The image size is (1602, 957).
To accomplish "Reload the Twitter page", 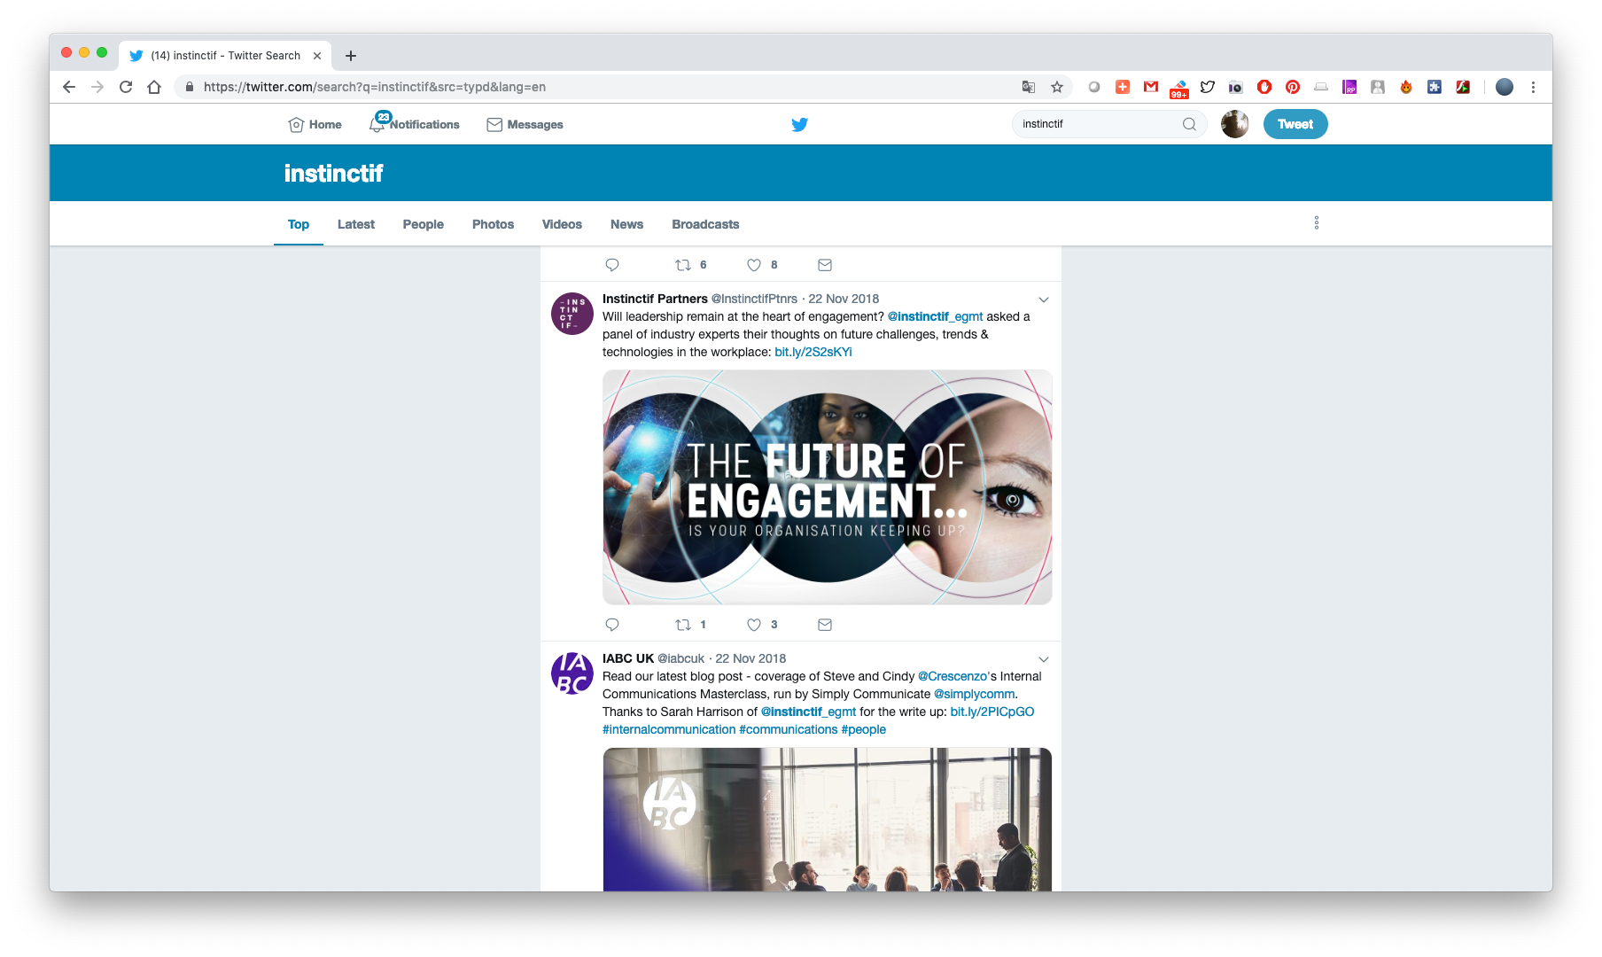I will pyautogui.click(x=126, y=87).
